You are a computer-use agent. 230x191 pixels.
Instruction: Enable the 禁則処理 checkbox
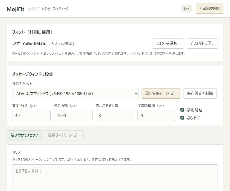pyautogui.click(x=182, y=110)
